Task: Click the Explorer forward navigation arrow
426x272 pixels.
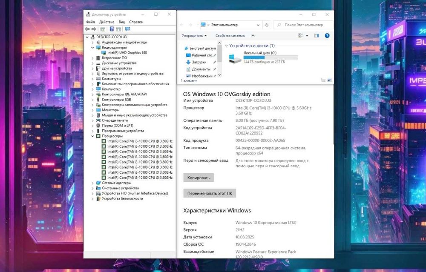Action: [190, 25]
